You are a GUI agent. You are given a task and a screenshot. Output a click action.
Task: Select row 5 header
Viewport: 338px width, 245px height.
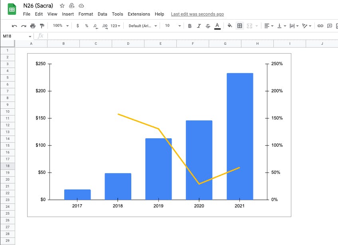pyautogui.click(x=8, y=78)
